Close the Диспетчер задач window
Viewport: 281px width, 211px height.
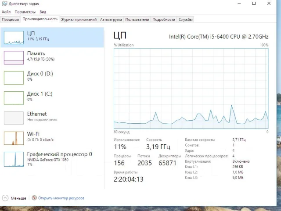[269, 4]
